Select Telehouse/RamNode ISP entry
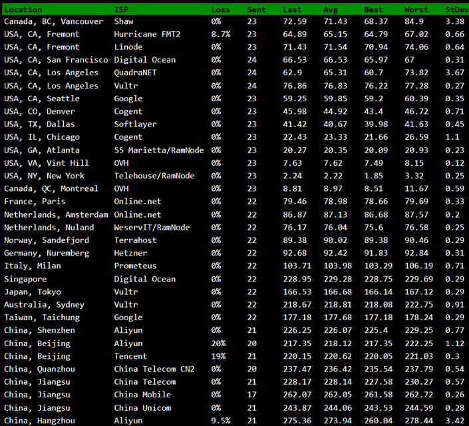 click(x=154, y=176)
